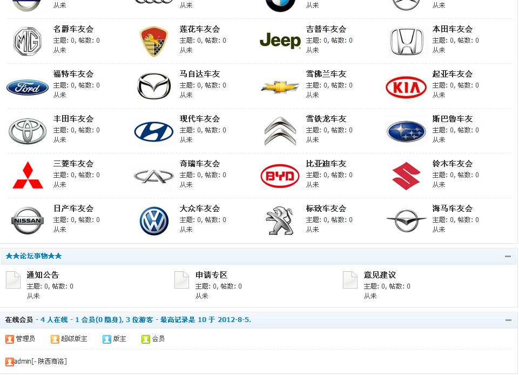
Task: Select the Subaru star logo
Action: 407,131
